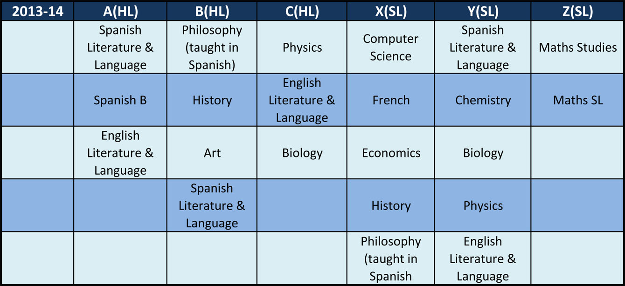This screenshot has height=286, width=625.
Task: Select the French cell
Action: click(391, 100)
